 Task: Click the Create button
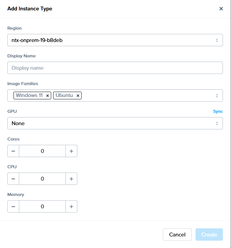tap(209, 235)
